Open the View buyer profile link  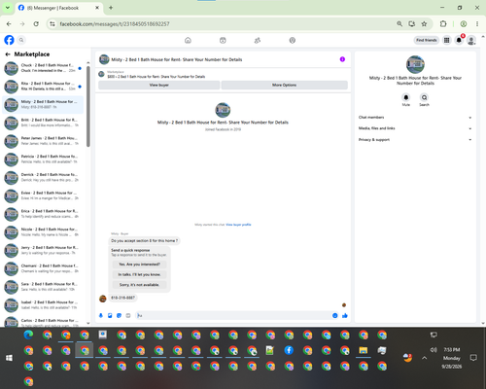point(238,225)
